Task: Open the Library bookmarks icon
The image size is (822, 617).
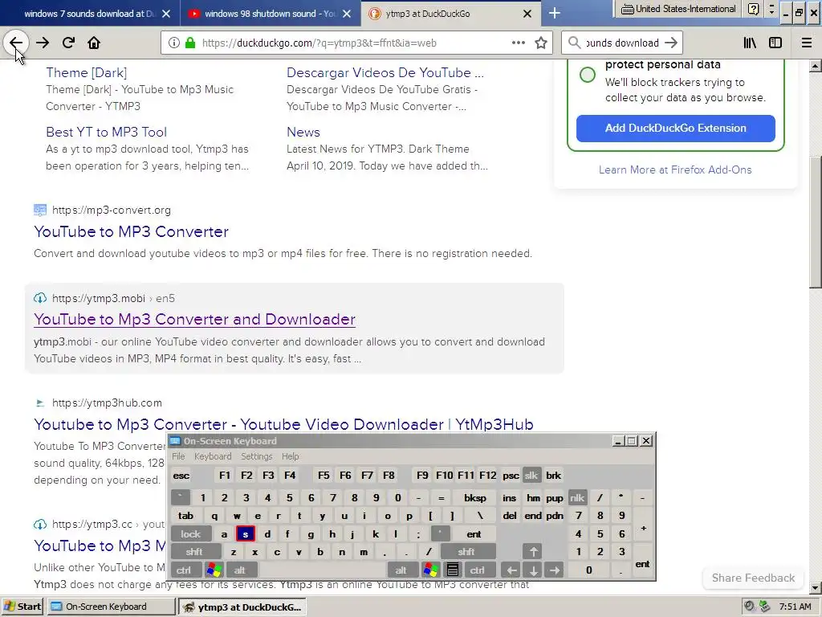Action: pyautogui.click(x=750, y=43)
